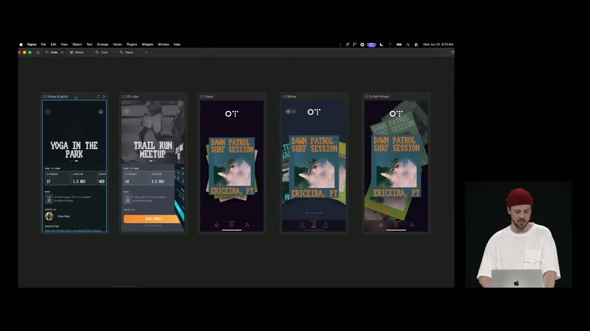590x331 pixels.
Task: Add a new tab with plus button
Action: [146, 52]
